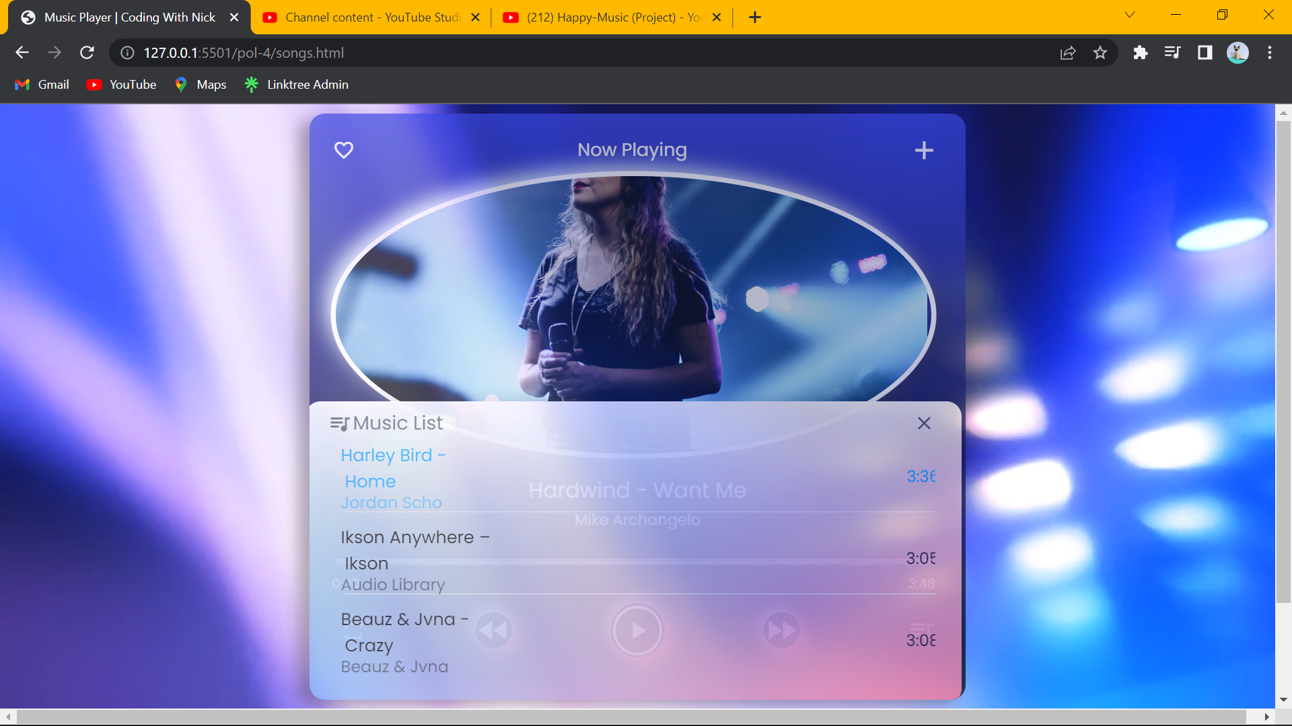Expand the tab search chevron
This screenshot has height=726, width=1292.
(x=1130, y=15)
